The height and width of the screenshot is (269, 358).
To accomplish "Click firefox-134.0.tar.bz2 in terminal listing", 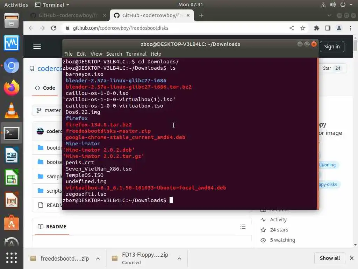I will click(x=99, y=125).
